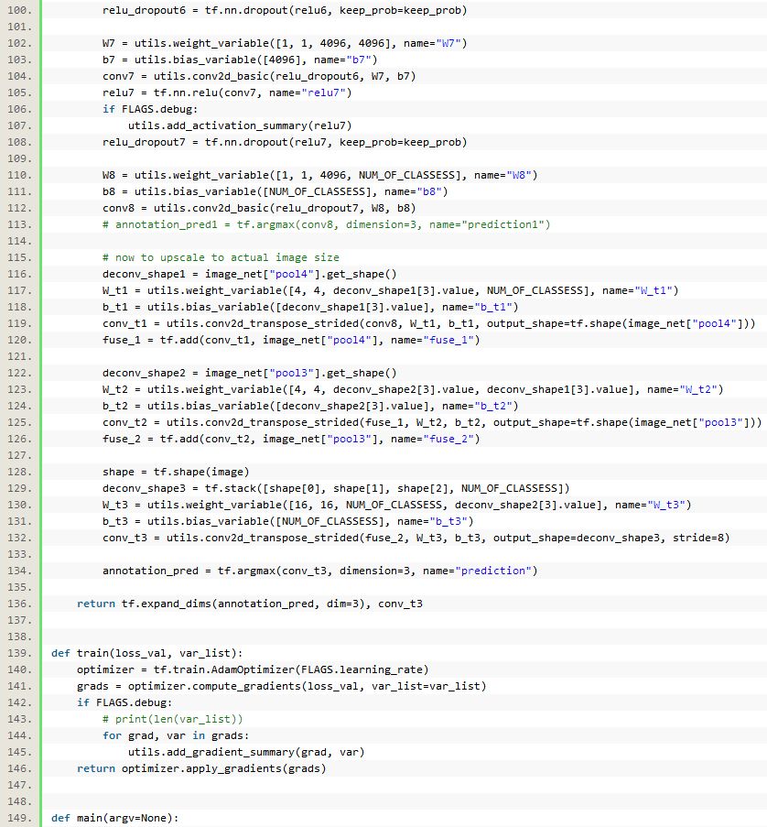
Task: Click the relu7 tf.nn.relu line
Action: tap(227, 92)
